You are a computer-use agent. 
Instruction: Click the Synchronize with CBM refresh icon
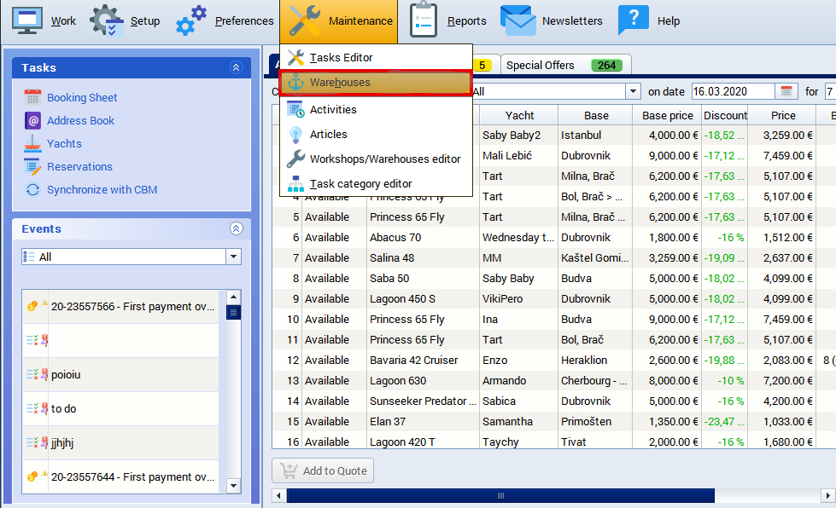32,190
